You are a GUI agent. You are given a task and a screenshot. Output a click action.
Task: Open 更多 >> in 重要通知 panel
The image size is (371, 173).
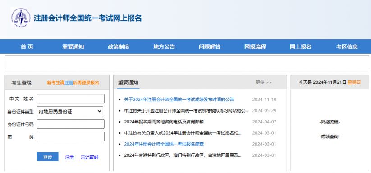tap(264, 82)
